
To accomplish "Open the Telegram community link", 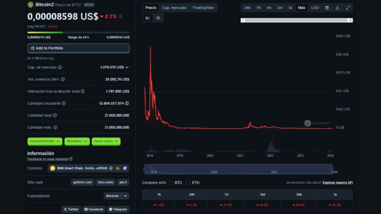I will click(x=118, y=209).
